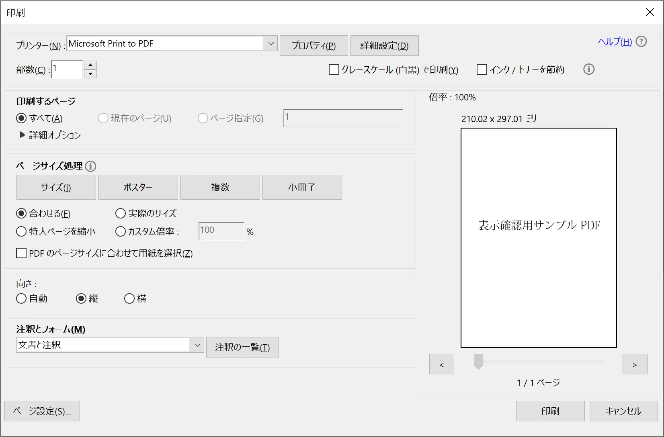Screen dimensions: 664x437
Task: Select the カスタム倍率 radio button
Action: point(121,231)
